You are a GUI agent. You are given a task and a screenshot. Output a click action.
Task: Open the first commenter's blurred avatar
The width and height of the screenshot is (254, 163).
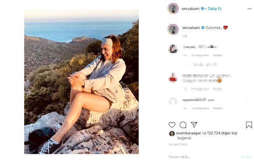click(173, 49)
